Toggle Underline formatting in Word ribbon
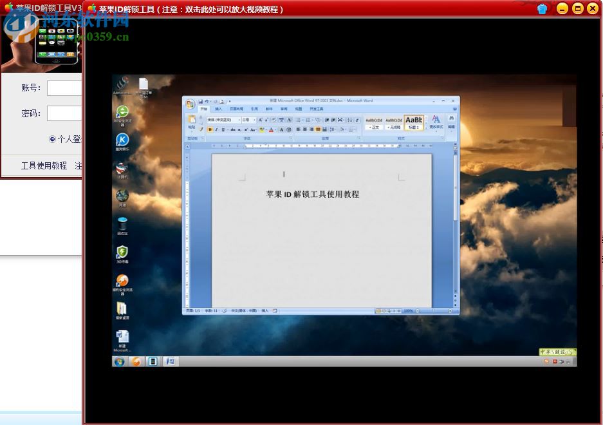 223,129
